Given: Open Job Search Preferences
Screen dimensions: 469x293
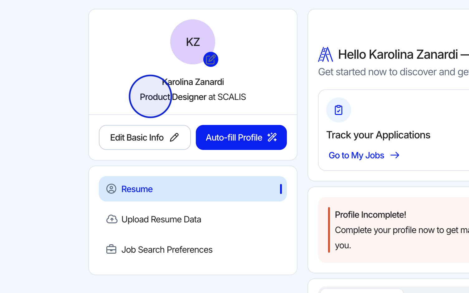Looking at the screenshot, I should click(167, 250).
